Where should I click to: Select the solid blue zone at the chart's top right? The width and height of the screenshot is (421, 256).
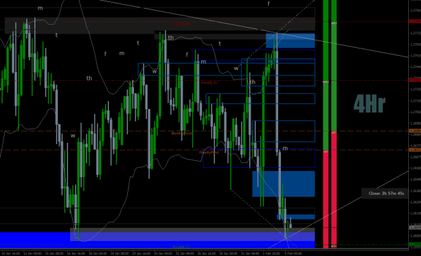coord(290,40)
